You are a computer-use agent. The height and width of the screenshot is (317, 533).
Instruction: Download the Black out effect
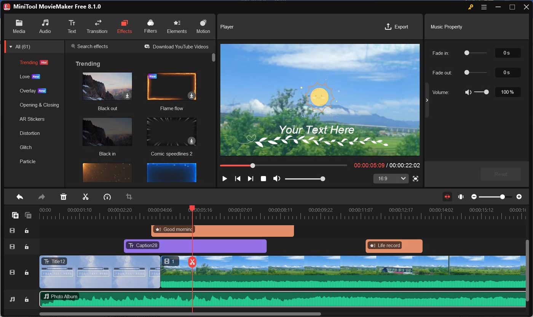[x=128, y=96]
